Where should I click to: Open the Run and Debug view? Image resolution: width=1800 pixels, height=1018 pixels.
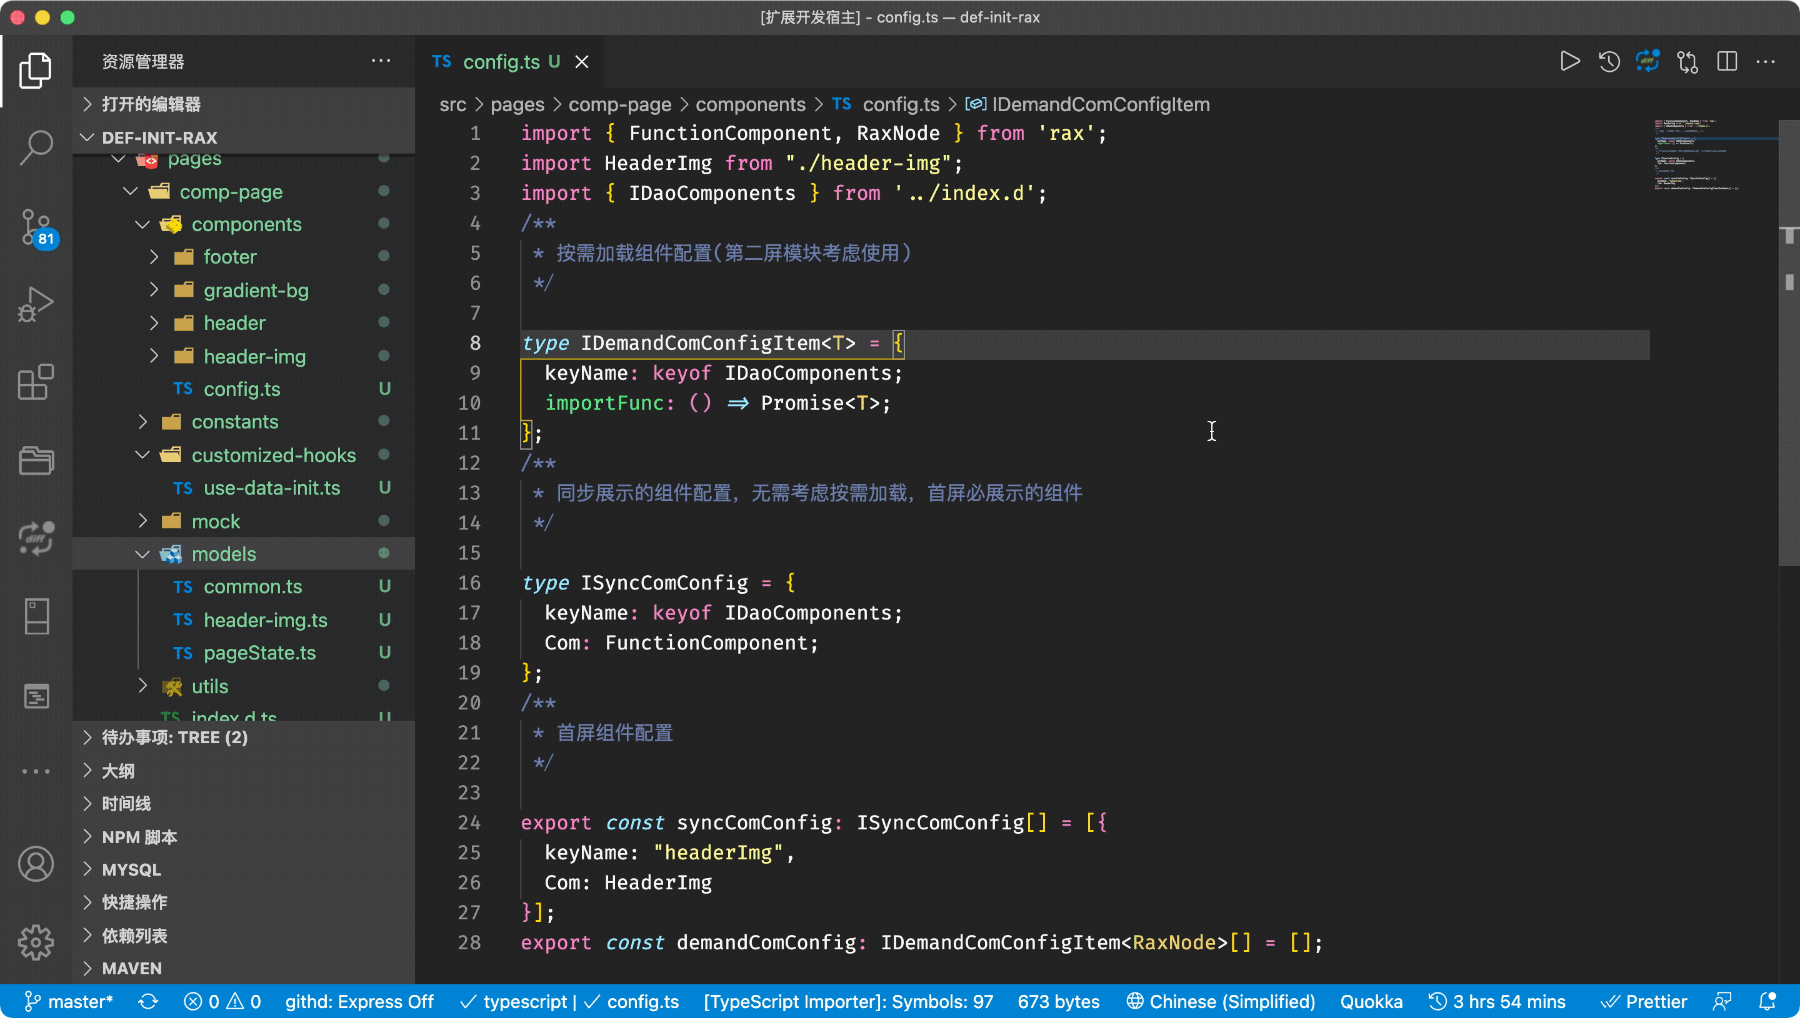pyautogui.click(x=36, y=304)
